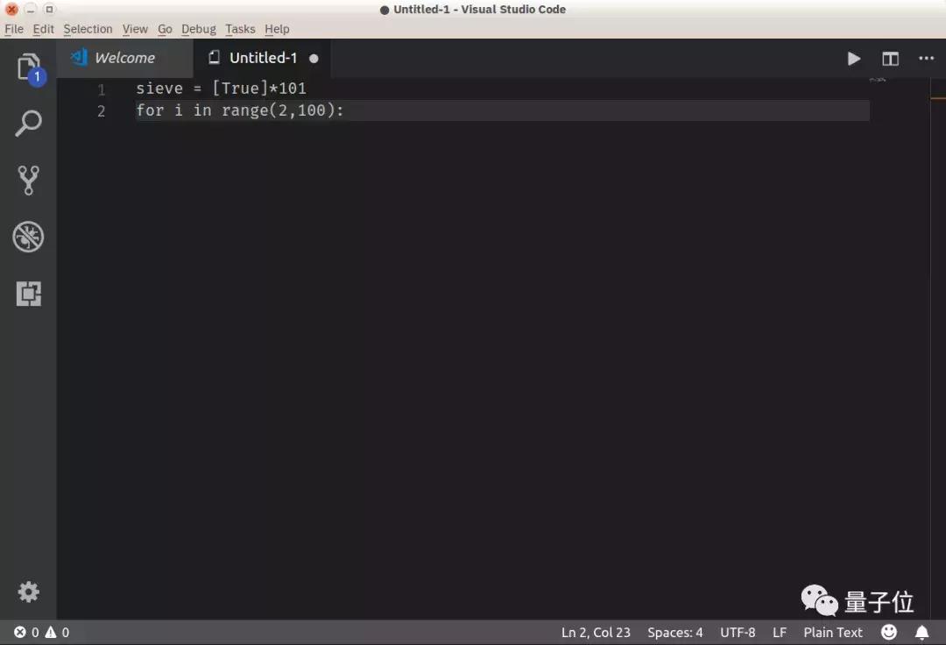Click UTF-8 to change file encoding

738,632
